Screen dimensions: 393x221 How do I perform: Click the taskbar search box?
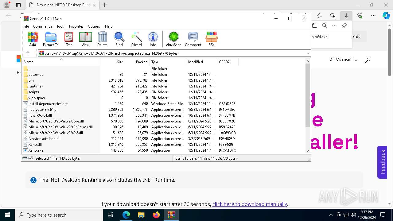(x=59, y=215)
